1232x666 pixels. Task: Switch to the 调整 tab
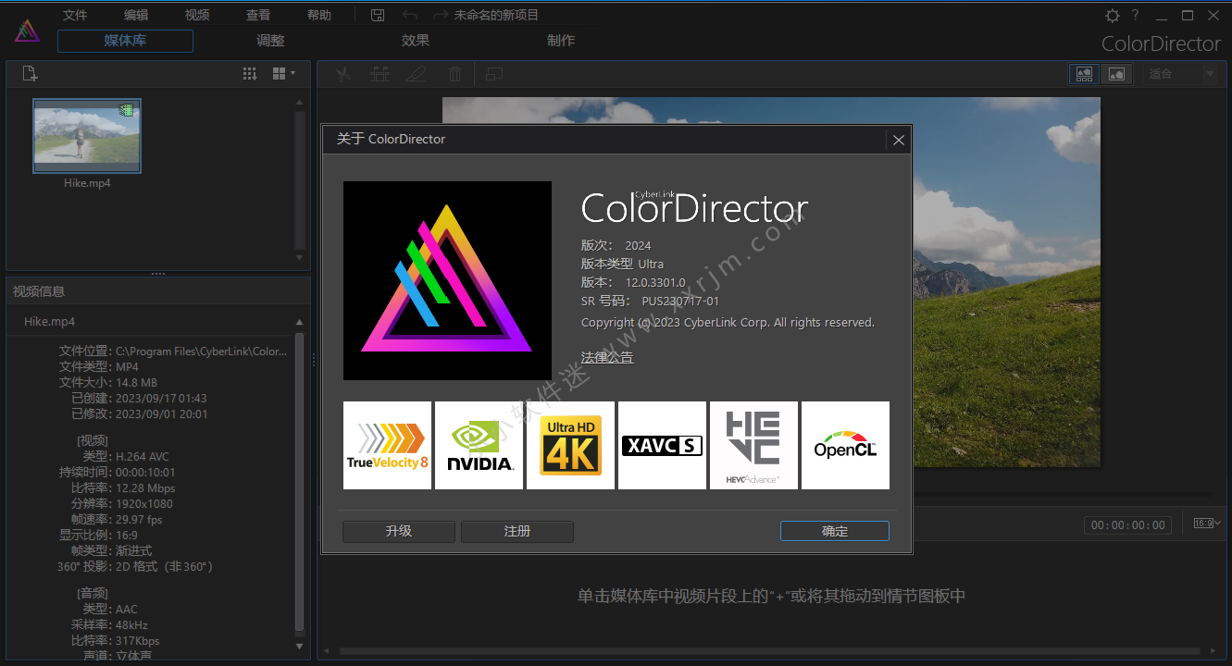click(270, 41)
